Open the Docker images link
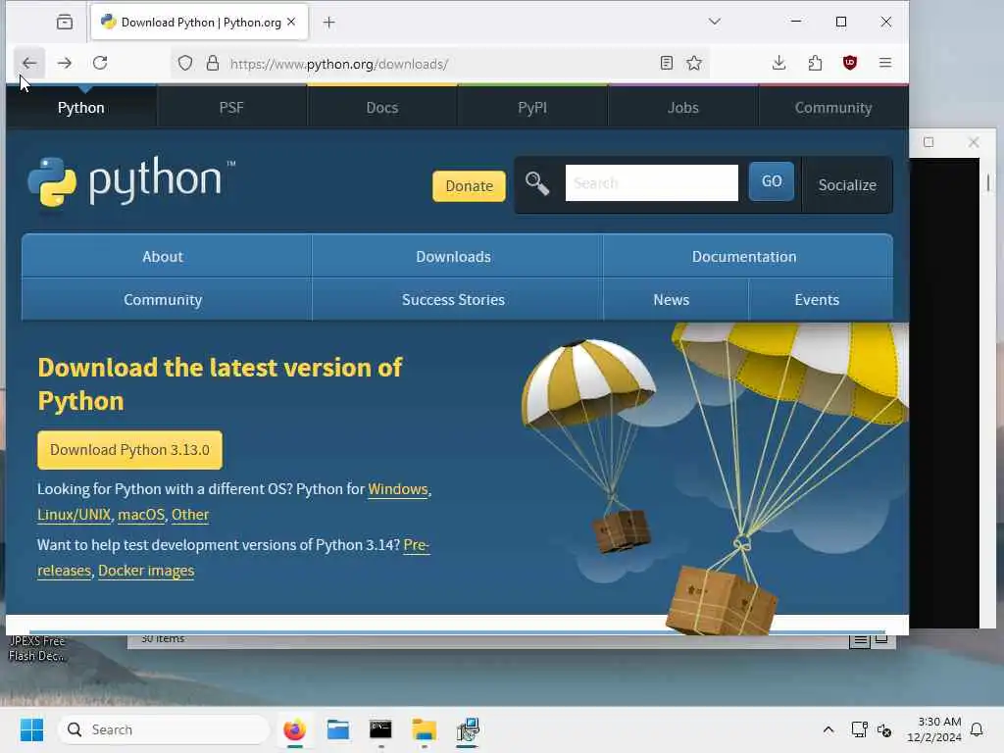1004x753 pixels. point(146,571)
